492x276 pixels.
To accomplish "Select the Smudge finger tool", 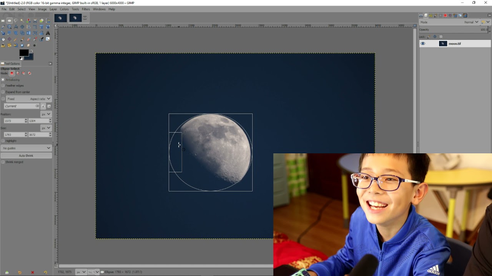I will (x=28, y=45).
